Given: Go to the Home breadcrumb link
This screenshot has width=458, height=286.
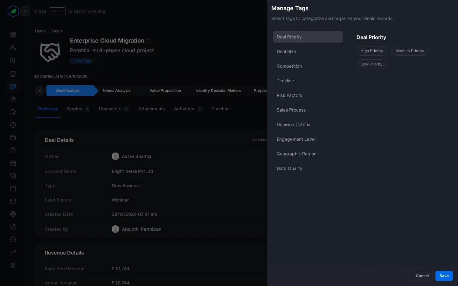Looking at the screenshot, I should coord(40,31).
